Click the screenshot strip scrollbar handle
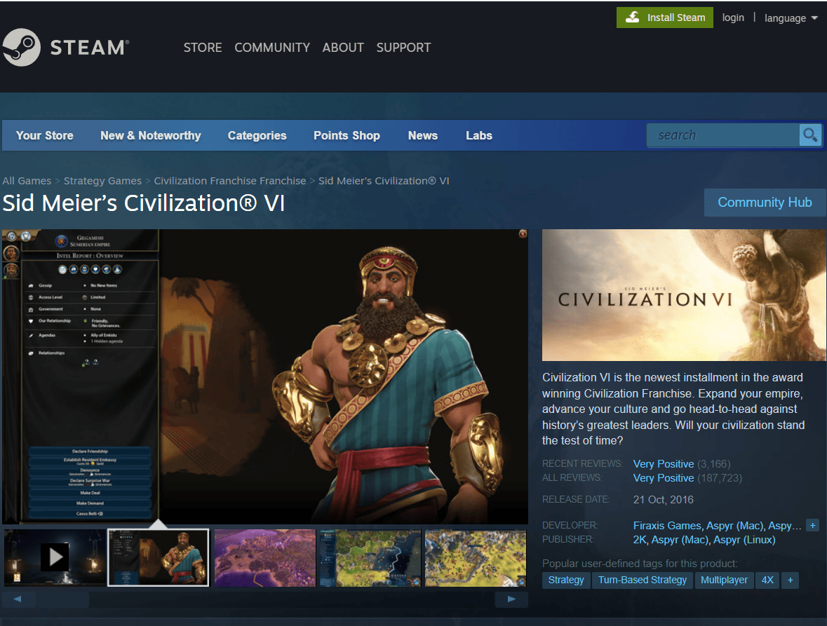This screenshot has width=827, height=626. [62, 599]
